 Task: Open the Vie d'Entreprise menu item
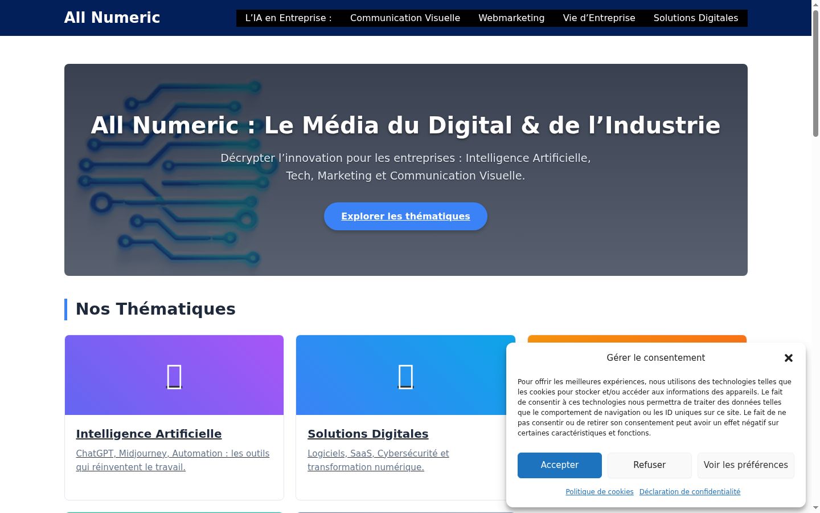tap(599, 18)
